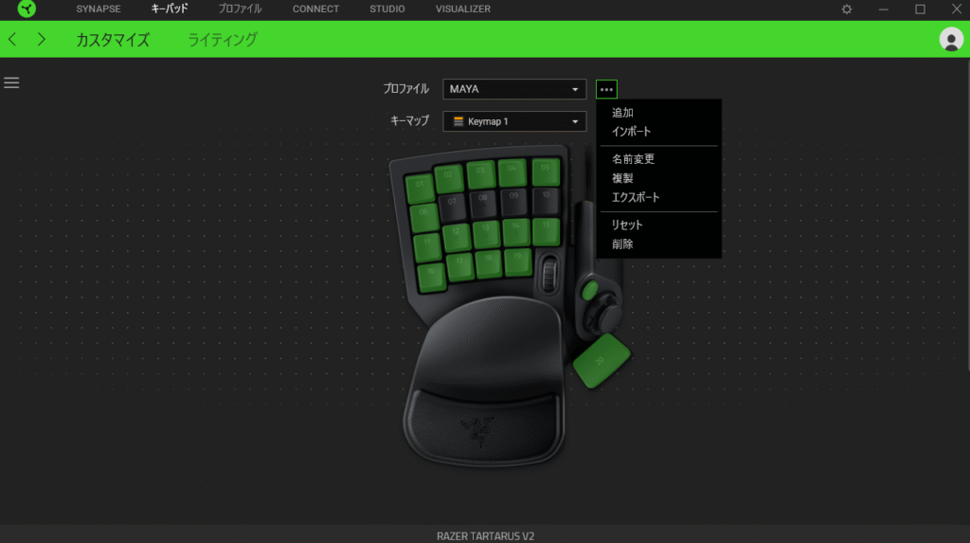The height and width of the screenshot is (543, 970).
Task: Choose 名前変更 to rename profile
Action: [x=633, y=159]
